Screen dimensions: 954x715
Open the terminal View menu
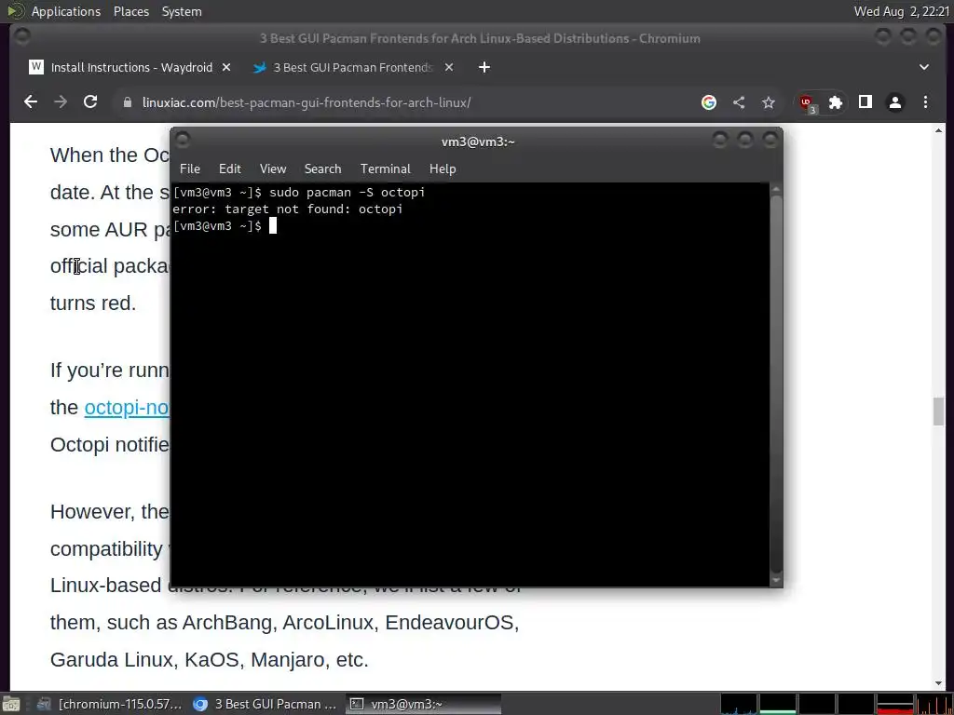tap(273, 169)
